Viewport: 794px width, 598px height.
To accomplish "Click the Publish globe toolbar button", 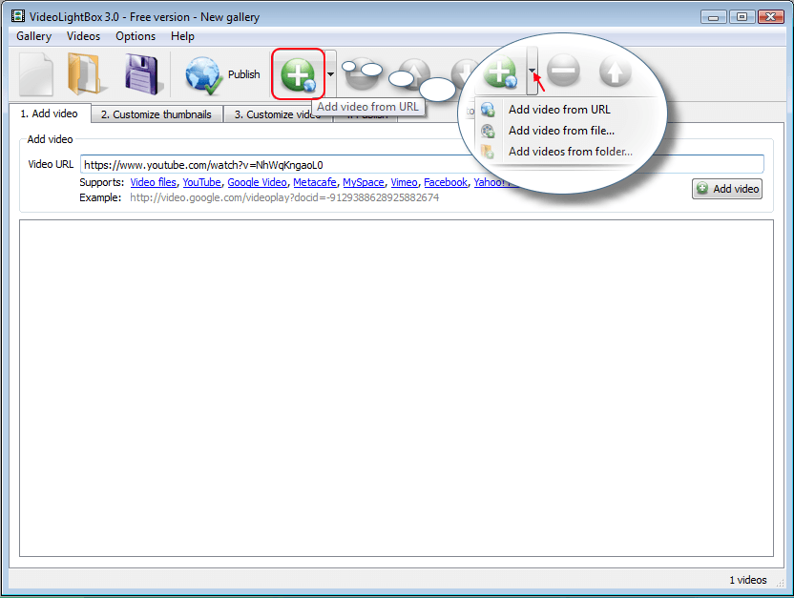I will pyautogui.click(x=222, y=75).
